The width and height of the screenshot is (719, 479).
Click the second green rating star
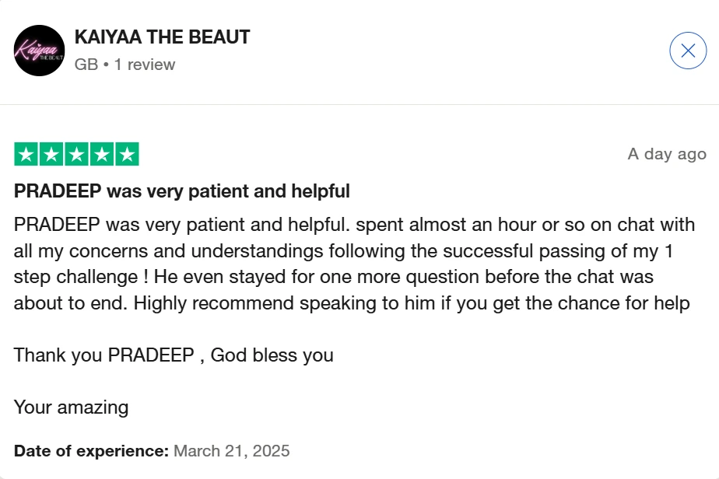click(51, 154)
